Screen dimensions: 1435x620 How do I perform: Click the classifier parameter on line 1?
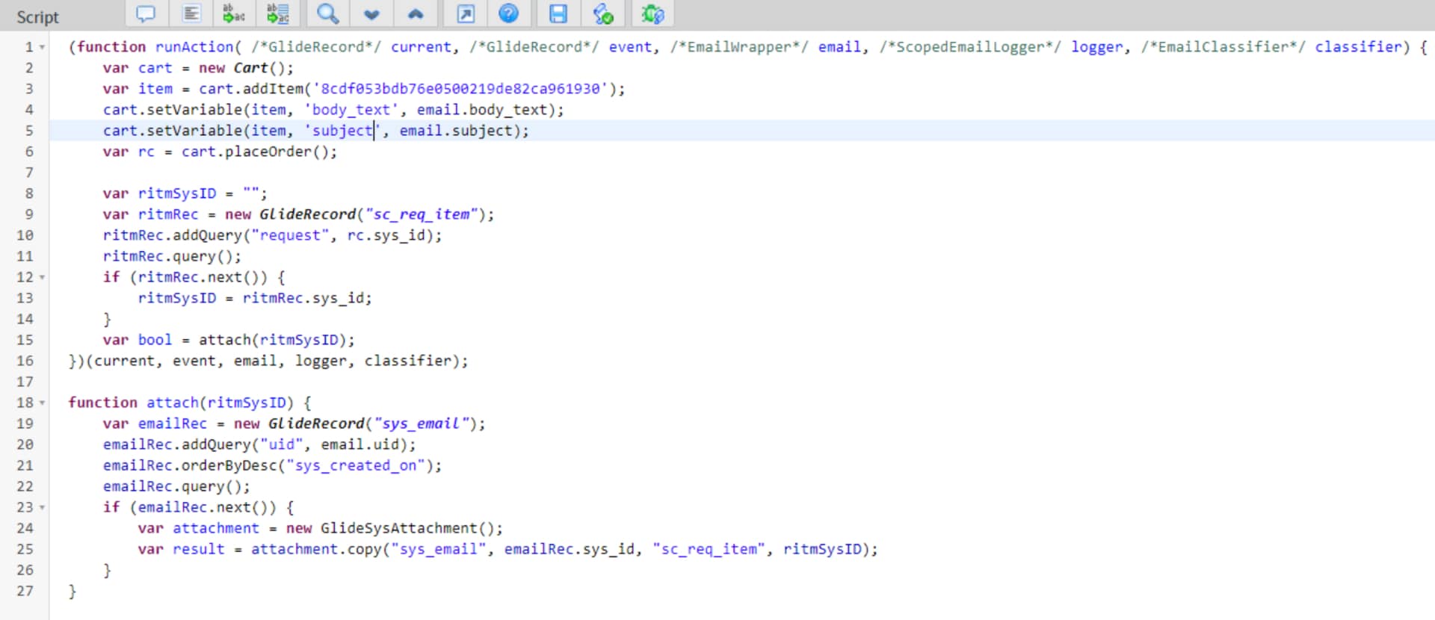point(1358,47)
